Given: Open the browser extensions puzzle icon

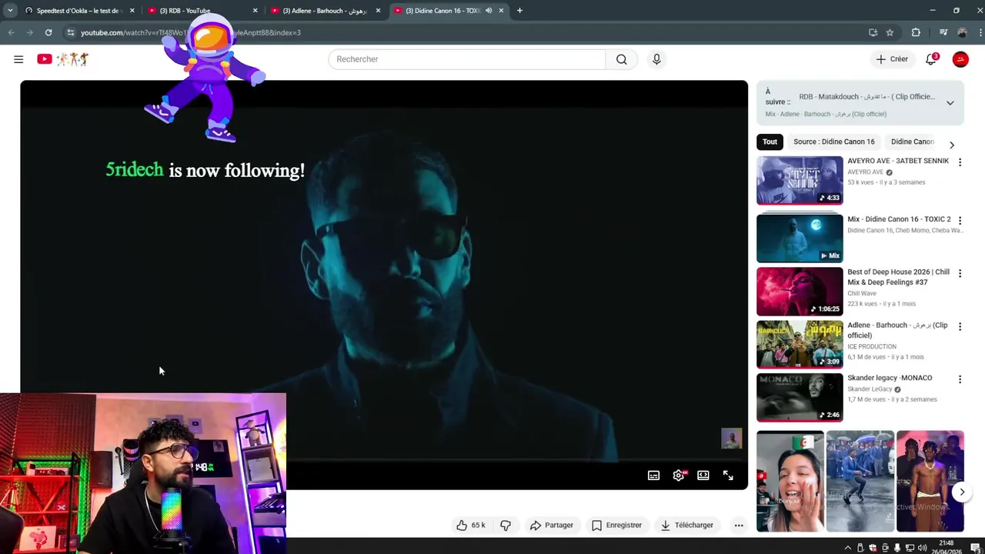Looking at the screenshot, I should tap(916, 32).
